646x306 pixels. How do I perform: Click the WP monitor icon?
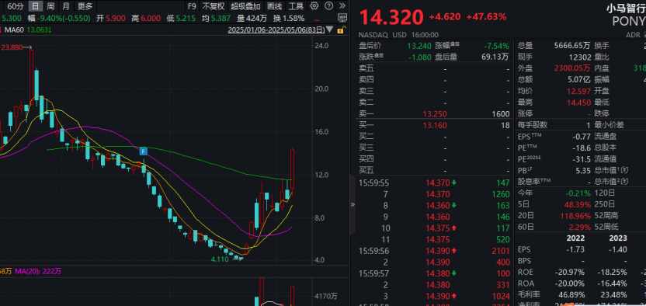click(x=342, y=18)
